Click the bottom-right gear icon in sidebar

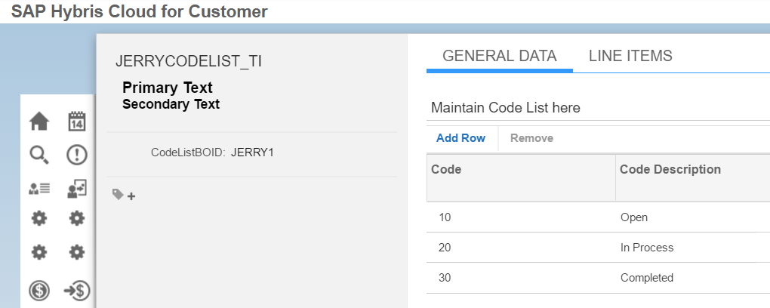point(76,252)
